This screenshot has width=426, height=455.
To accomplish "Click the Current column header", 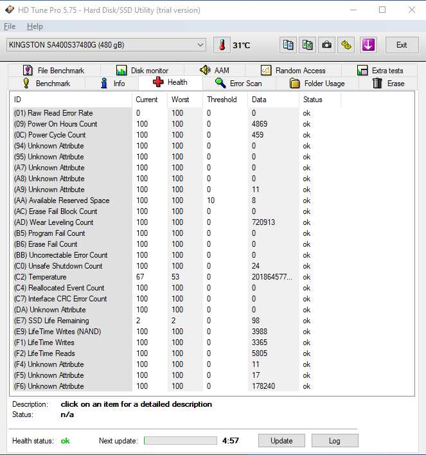I will [x=150, y=100].
